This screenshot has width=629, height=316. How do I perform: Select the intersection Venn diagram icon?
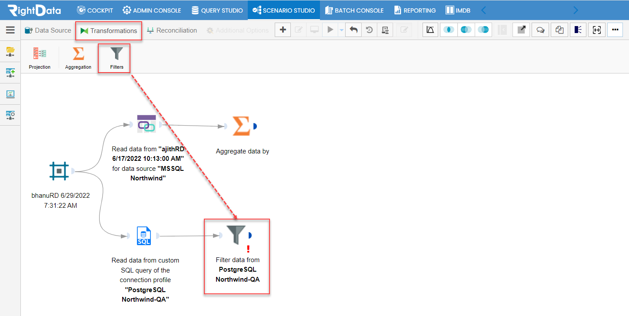tap(449, 30)
